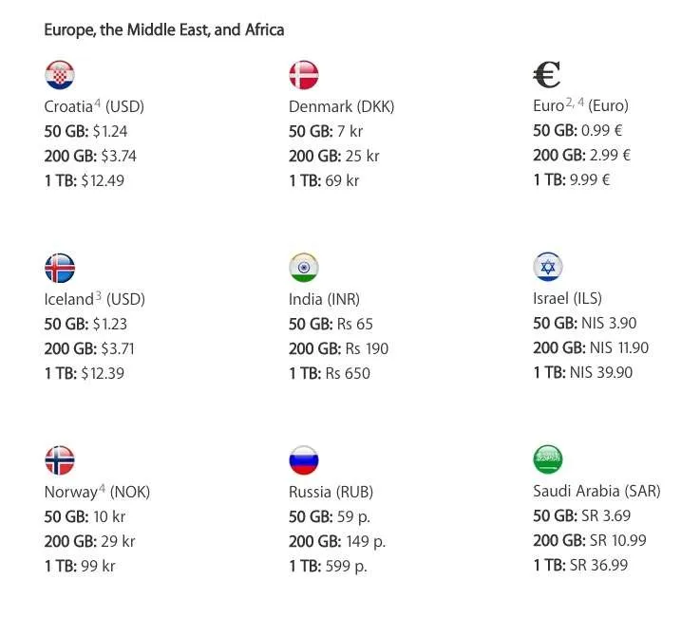The image size is (700, 617).
Task: Click footnote 4 next to Norway
Action: pyautogui.click(x=102, y=488)
